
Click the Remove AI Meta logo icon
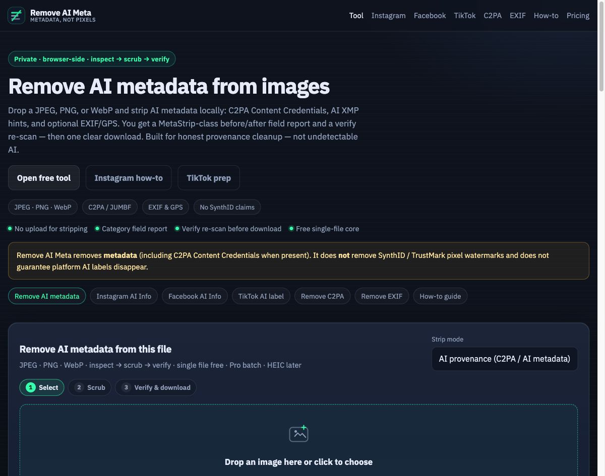coord(16,16)
